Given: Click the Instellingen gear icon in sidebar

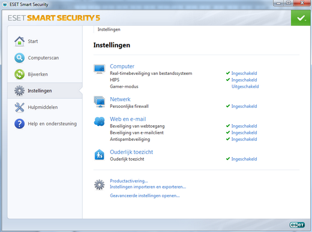Looking at the screenshot, I should (x=19, y=91).
